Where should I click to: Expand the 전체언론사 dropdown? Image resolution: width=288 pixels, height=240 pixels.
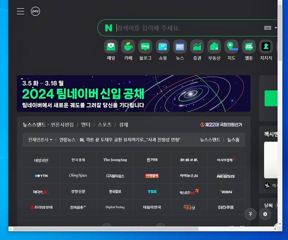[x=40, y=140]
